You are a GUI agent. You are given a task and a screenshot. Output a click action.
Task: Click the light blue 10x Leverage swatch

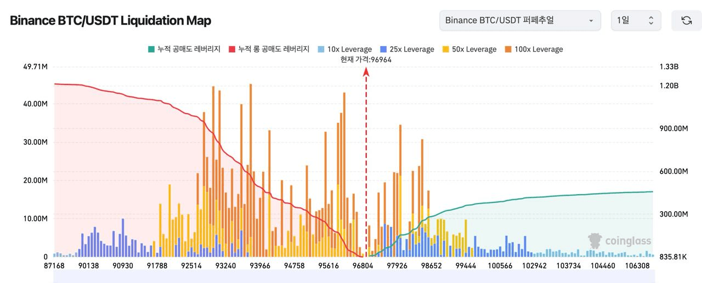point(321,49)
